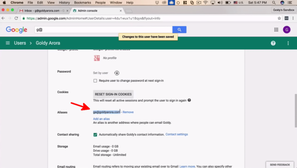
Task: Click the cookies help question icon
Action: (189, 100)
